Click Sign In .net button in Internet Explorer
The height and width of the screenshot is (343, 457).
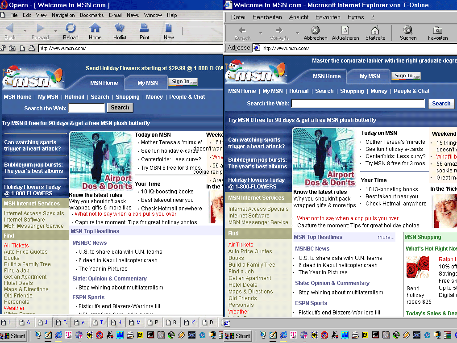[406, 76]
